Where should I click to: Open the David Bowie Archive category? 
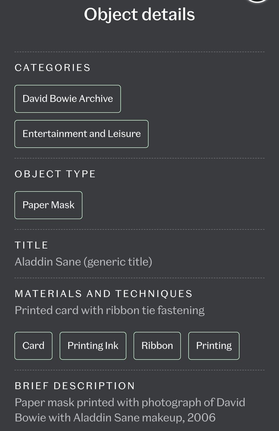(x=68, y=99)
